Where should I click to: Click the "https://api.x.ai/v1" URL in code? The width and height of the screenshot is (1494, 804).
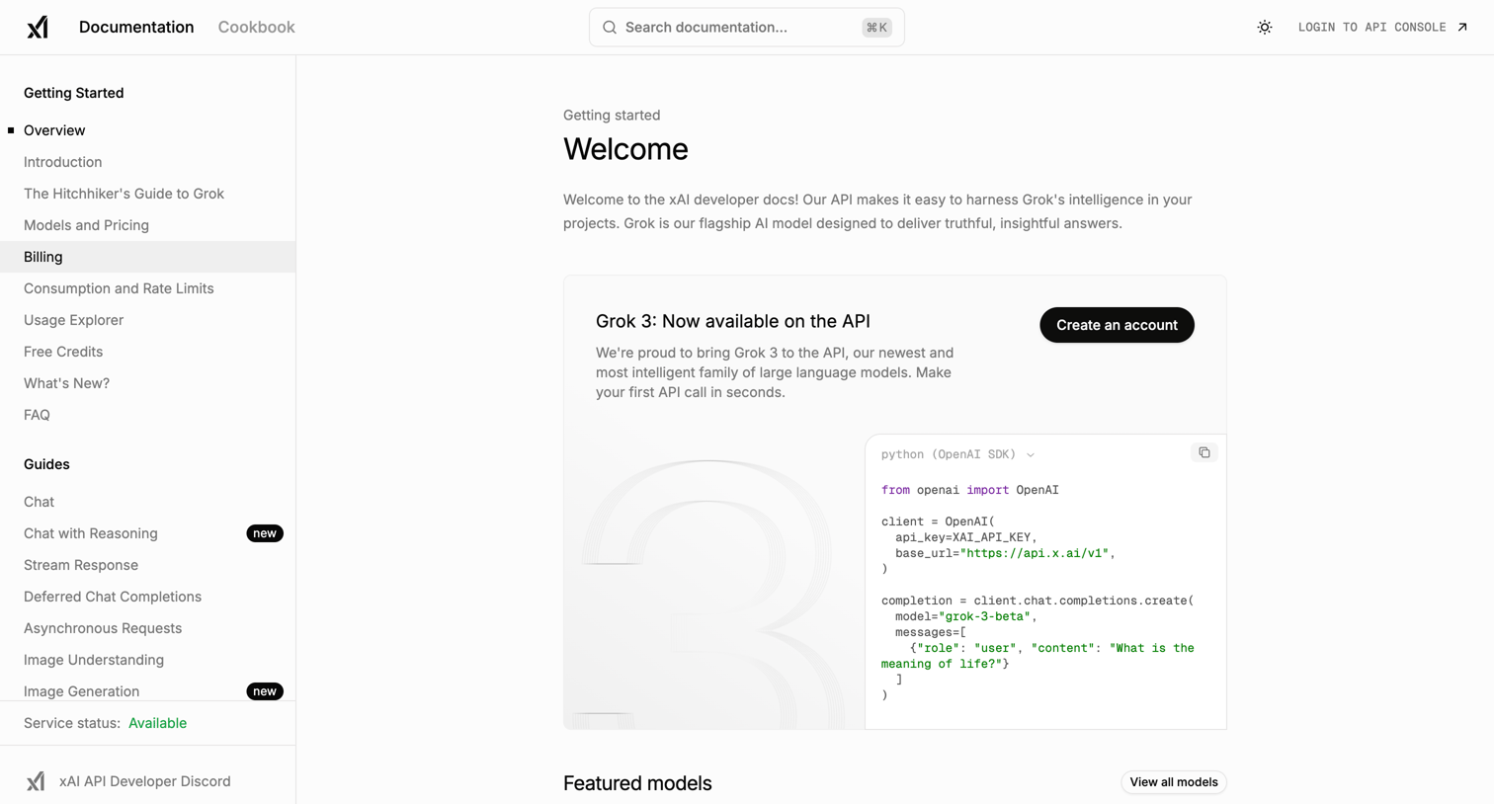[1035, 553]
